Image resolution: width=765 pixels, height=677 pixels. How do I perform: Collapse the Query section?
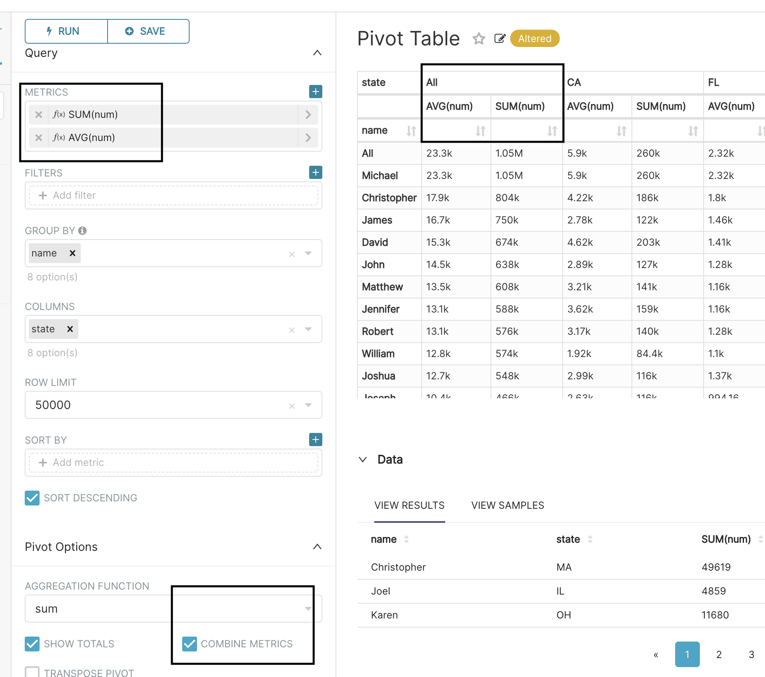click(317, 53)
